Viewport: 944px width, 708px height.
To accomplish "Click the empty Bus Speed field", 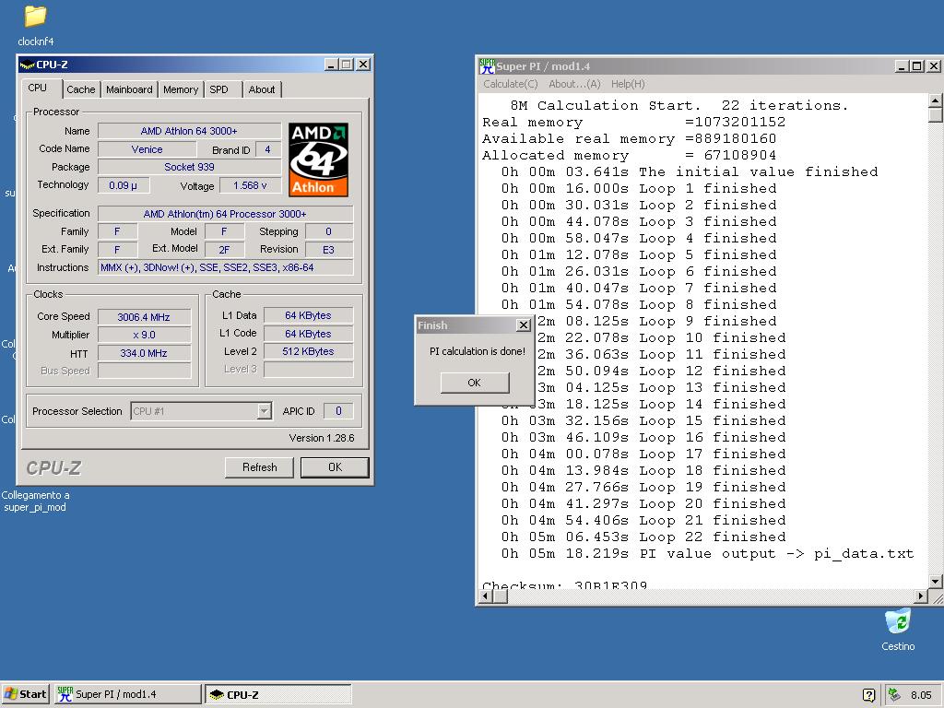I will click(144, 371).
